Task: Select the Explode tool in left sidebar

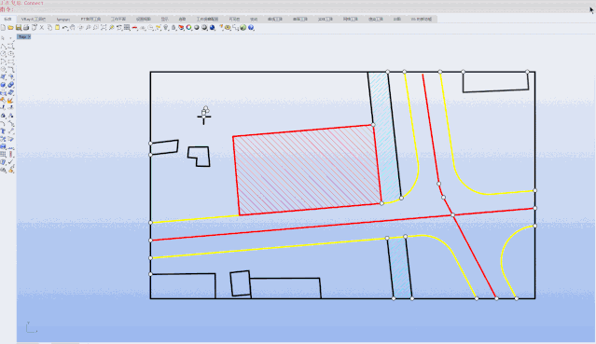Action: pyautogui.click(x=10, y=101)
